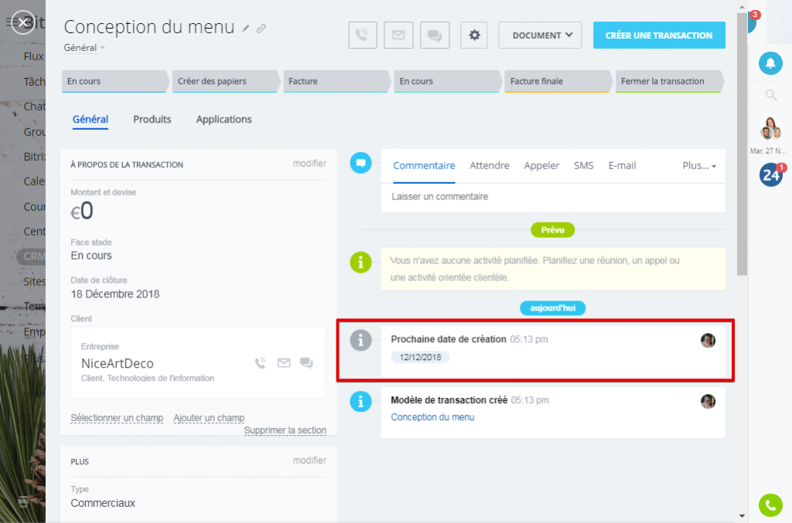The height and width of the screenshot is (523, 792).
Task: Click the email envelope button in header
Action: [398, 36]
